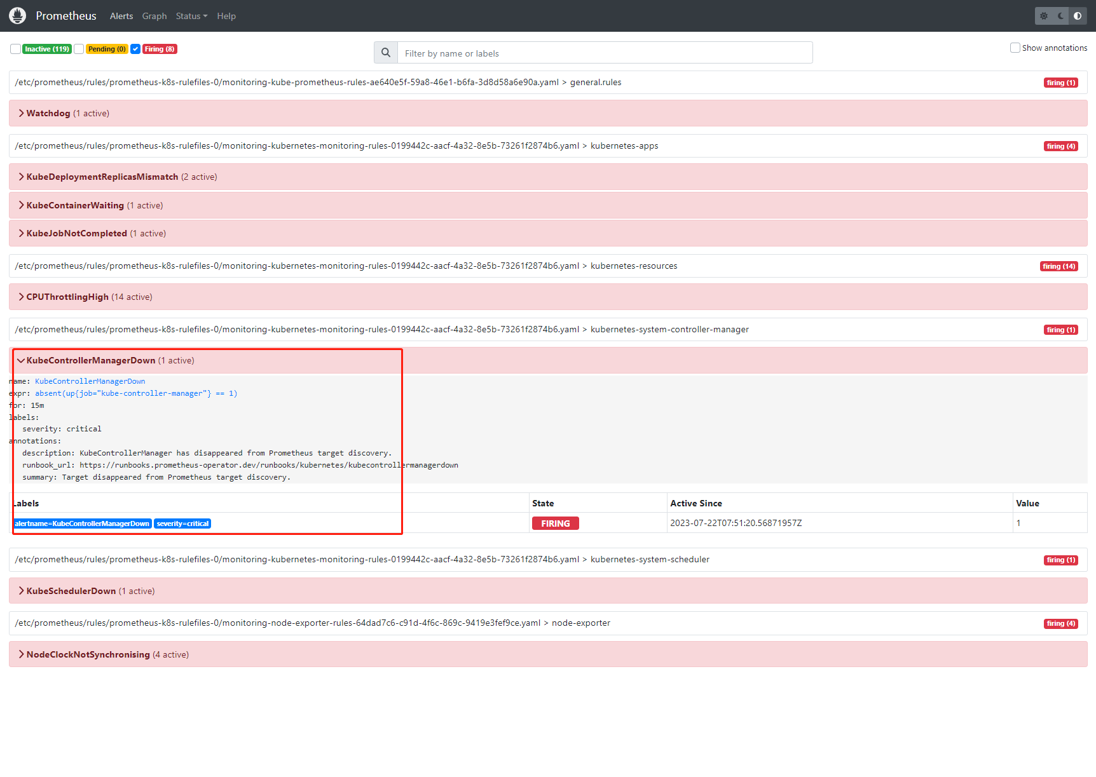Click the runbook_url annotation line
The width and height of the screenshot is (1096, 777).
[240, 465]
